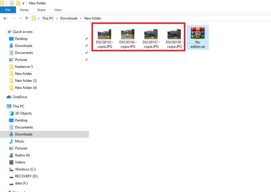Open Pictures under Quick access

21,60
